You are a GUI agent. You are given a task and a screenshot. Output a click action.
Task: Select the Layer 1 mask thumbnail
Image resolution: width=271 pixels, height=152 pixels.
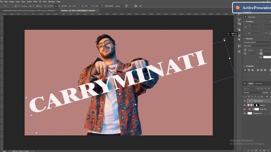(x=257, y=105)
